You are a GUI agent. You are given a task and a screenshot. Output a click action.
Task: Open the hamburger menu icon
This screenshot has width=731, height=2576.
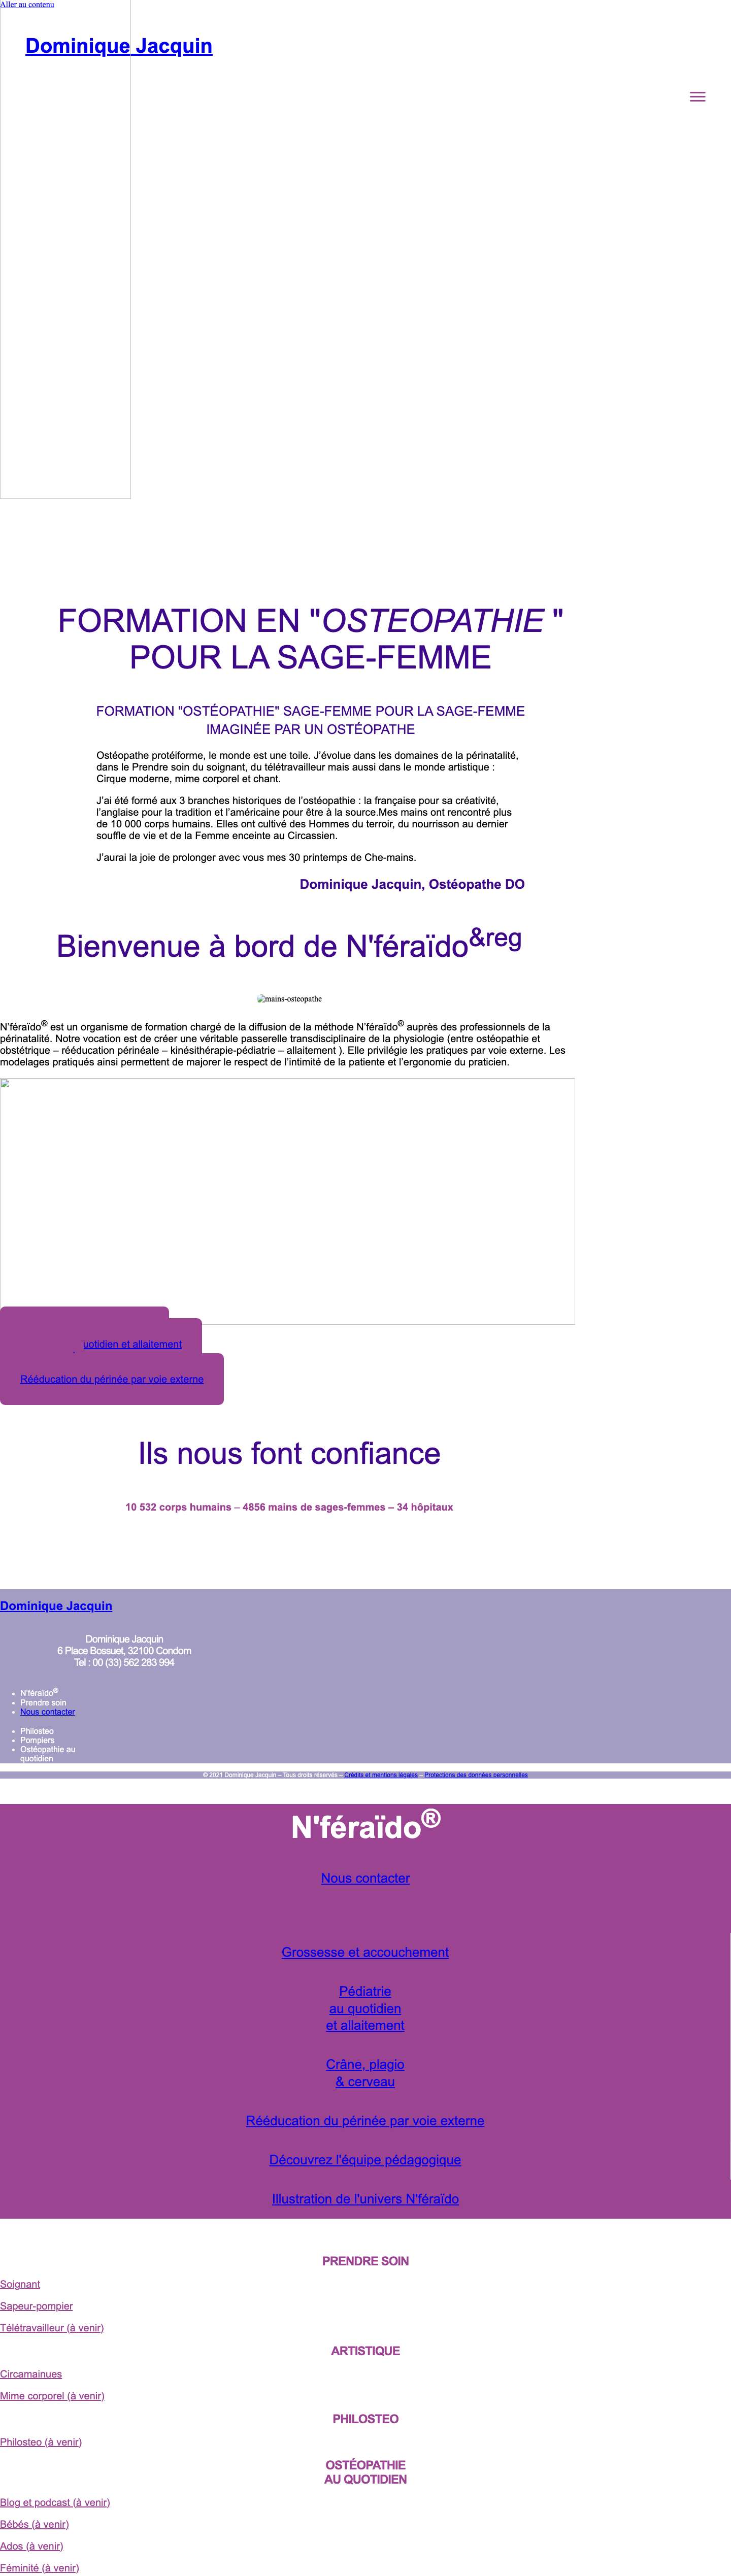coord(697,97)
